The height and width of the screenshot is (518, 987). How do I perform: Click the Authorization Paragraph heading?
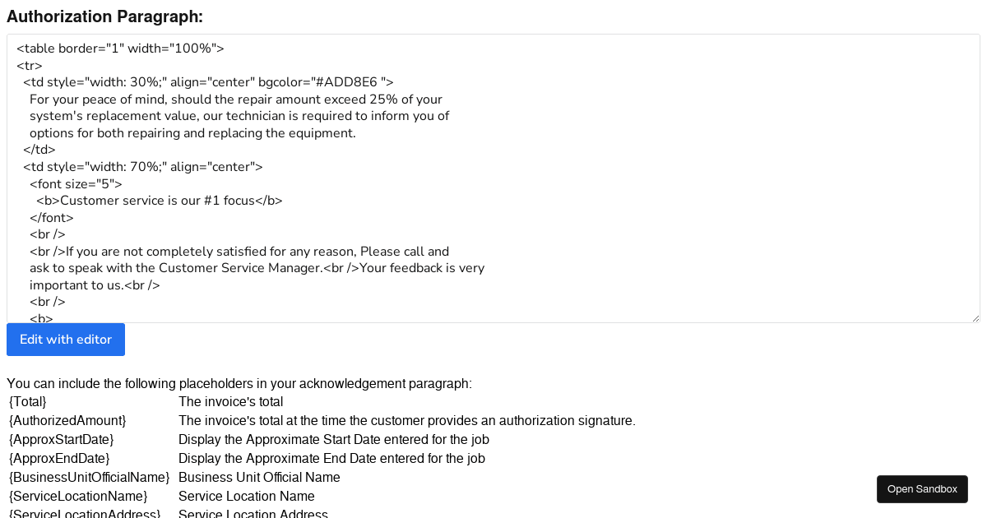pyautogui.click(x=104, y=16)
